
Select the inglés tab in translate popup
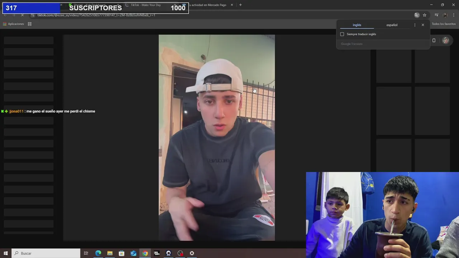click(357, 25)
